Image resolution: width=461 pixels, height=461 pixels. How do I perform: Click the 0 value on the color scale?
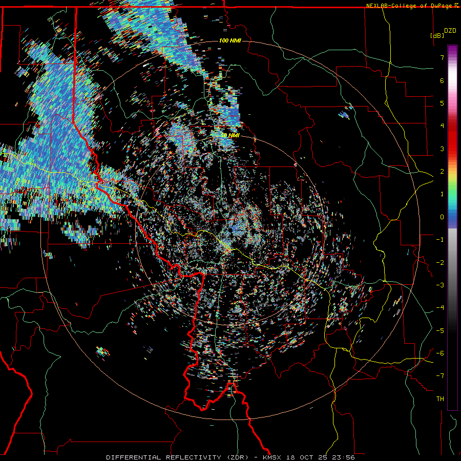pos(442,217)
